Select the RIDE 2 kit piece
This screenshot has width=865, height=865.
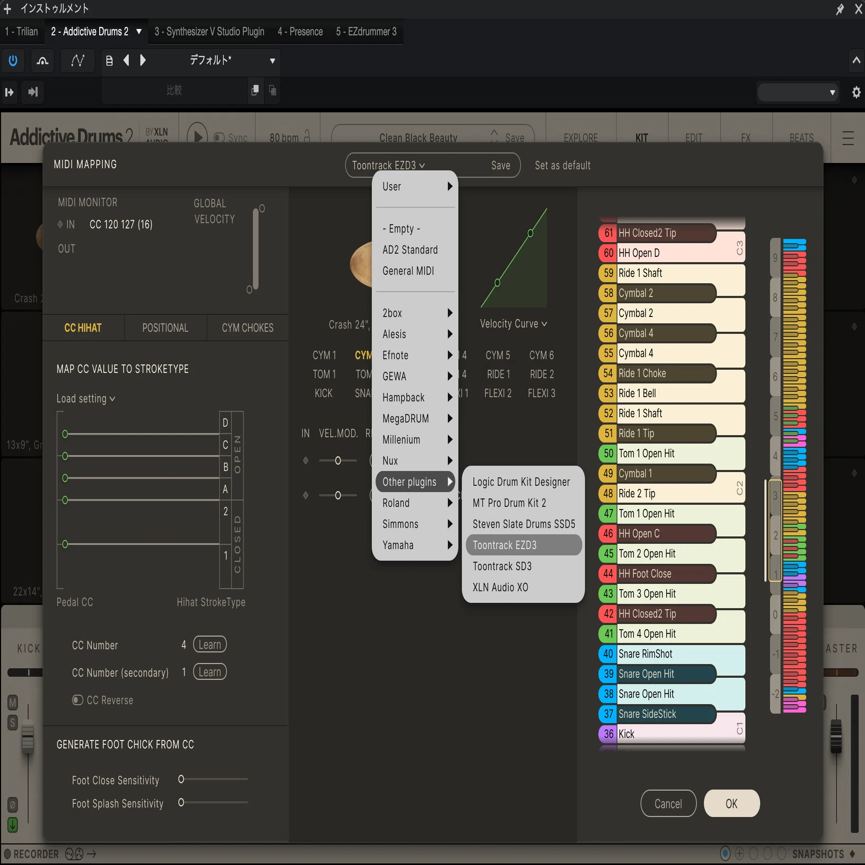pos(542,374)
